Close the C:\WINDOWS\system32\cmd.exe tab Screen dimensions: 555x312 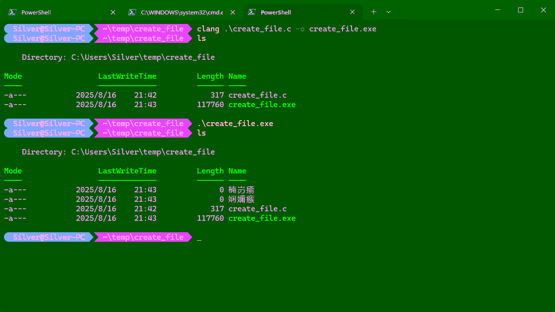pos(232,12)
